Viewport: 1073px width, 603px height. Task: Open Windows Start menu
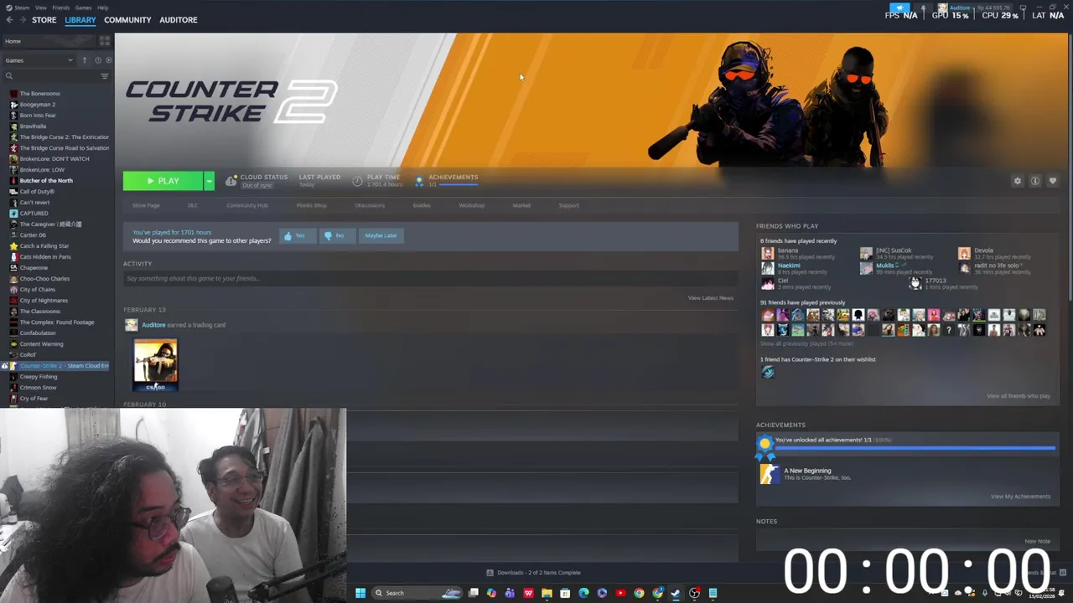point(360,593)
